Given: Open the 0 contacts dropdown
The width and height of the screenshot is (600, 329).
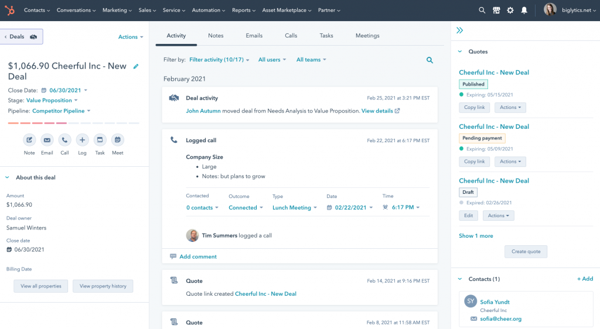Looking at the screenshot, I should point(202,207).
